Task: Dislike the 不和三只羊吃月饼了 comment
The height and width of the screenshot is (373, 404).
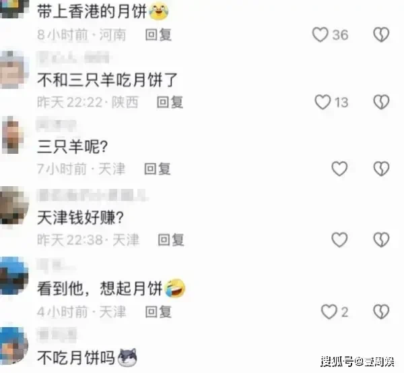Action: (x=381, y=102)
